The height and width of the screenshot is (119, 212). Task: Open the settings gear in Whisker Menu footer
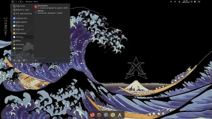14,60
